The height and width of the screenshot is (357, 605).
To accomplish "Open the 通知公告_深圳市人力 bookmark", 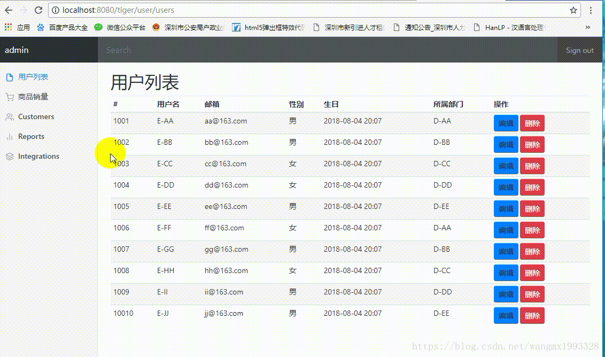I will (429, 27).
